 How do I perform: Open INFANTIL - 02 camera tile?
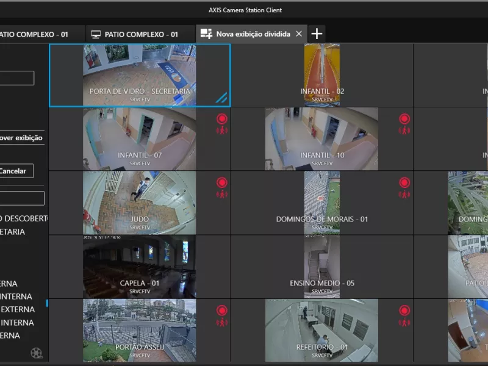click(x=322, y=74)
